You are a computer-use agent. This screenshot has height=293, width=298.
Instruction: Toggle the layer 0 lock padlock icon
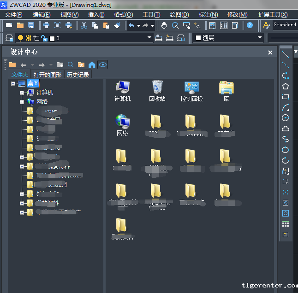(44, 38)
